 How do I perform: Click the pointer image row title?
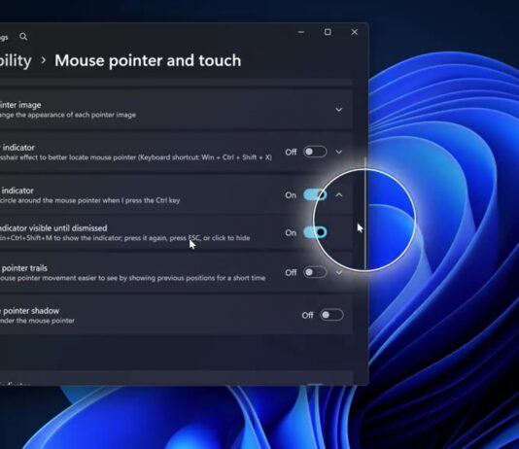[x=20, y=105]
